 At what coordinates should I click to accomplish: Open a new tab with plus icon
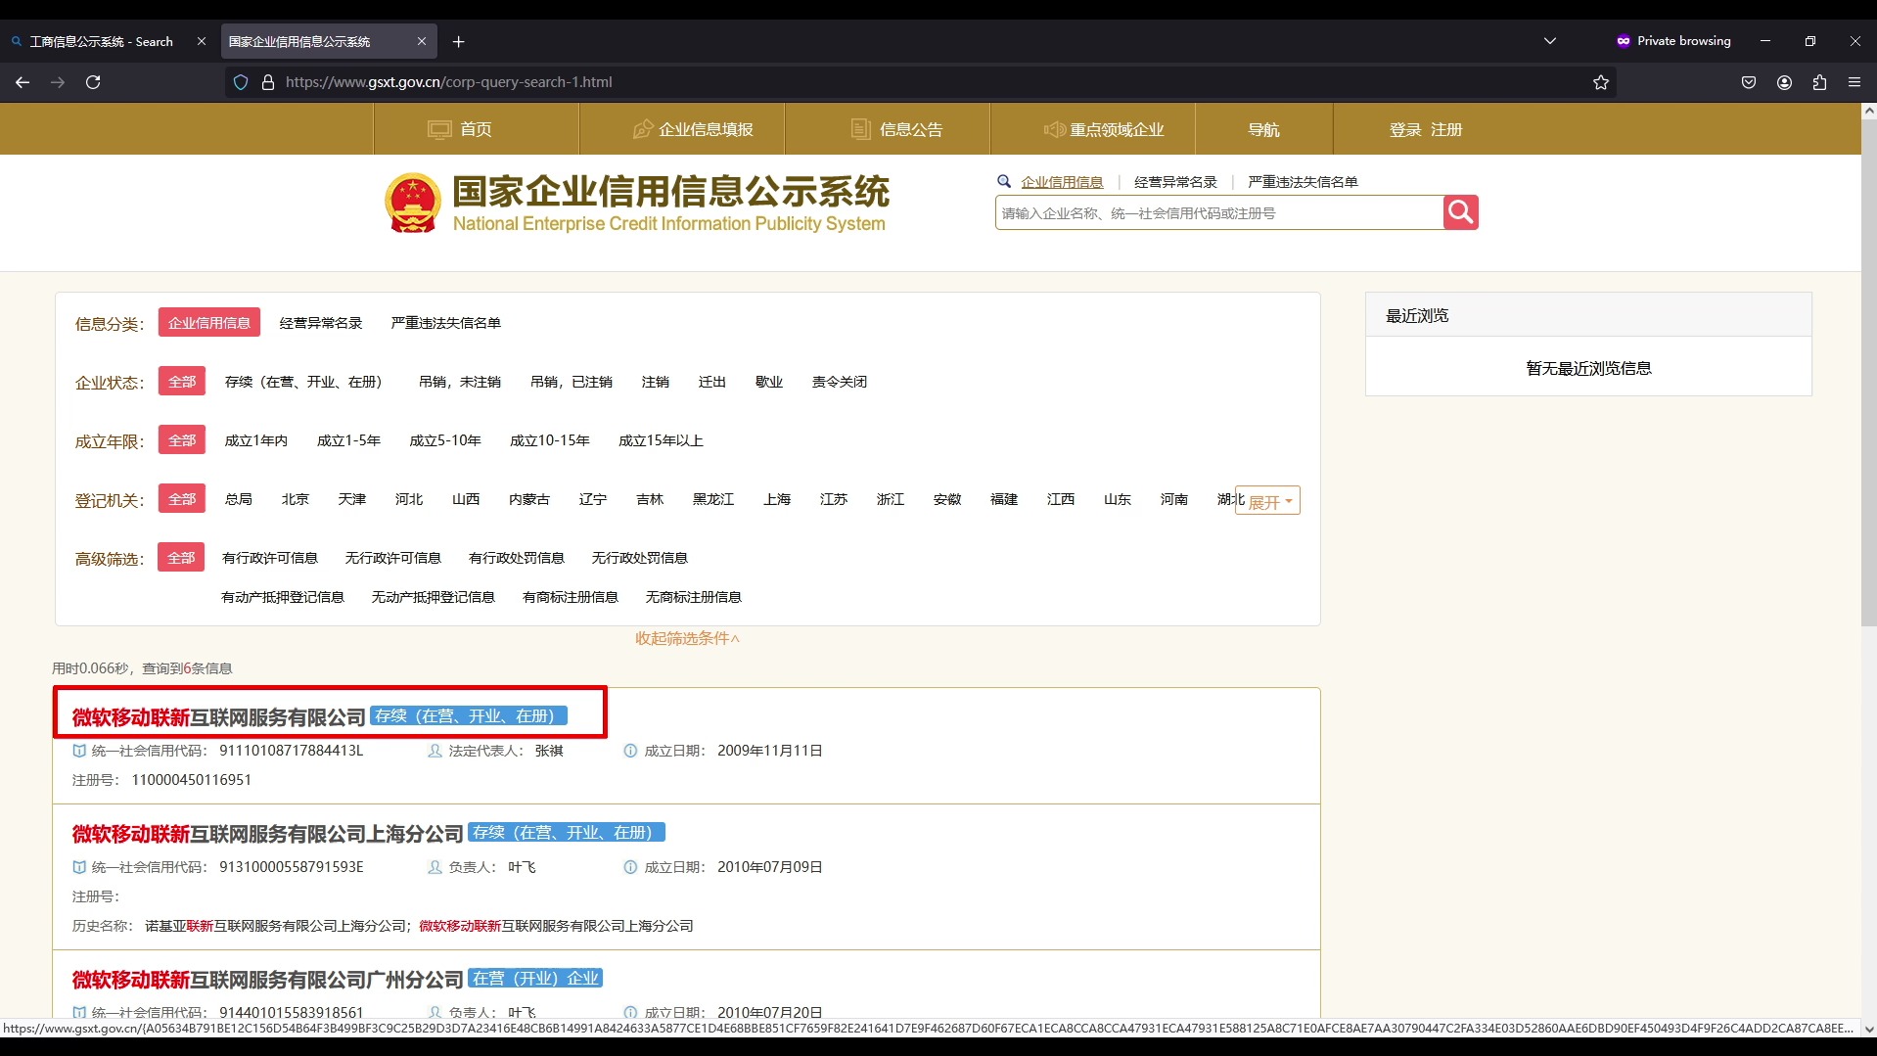pos(458,41)
